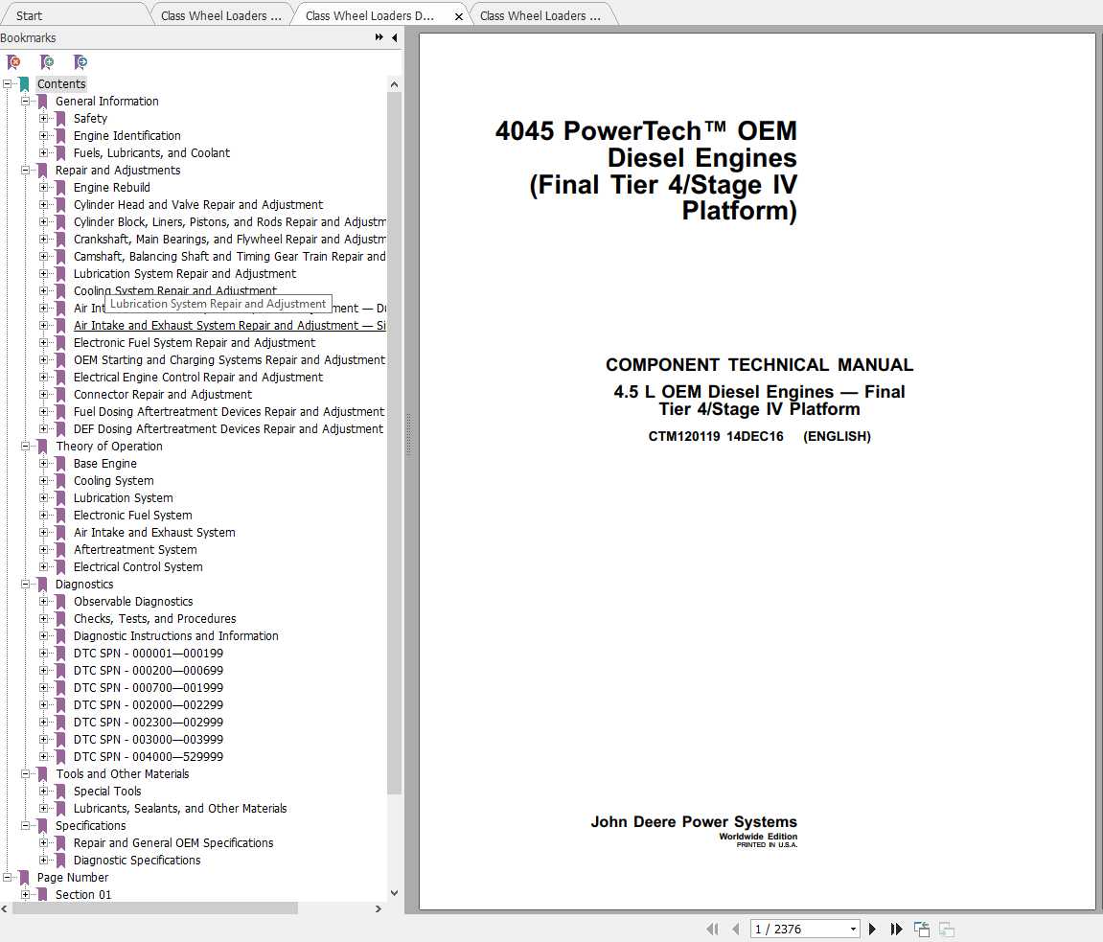
Task: Switch to first Class Wheel Loaders tab
Action: [x=220, y=15]
